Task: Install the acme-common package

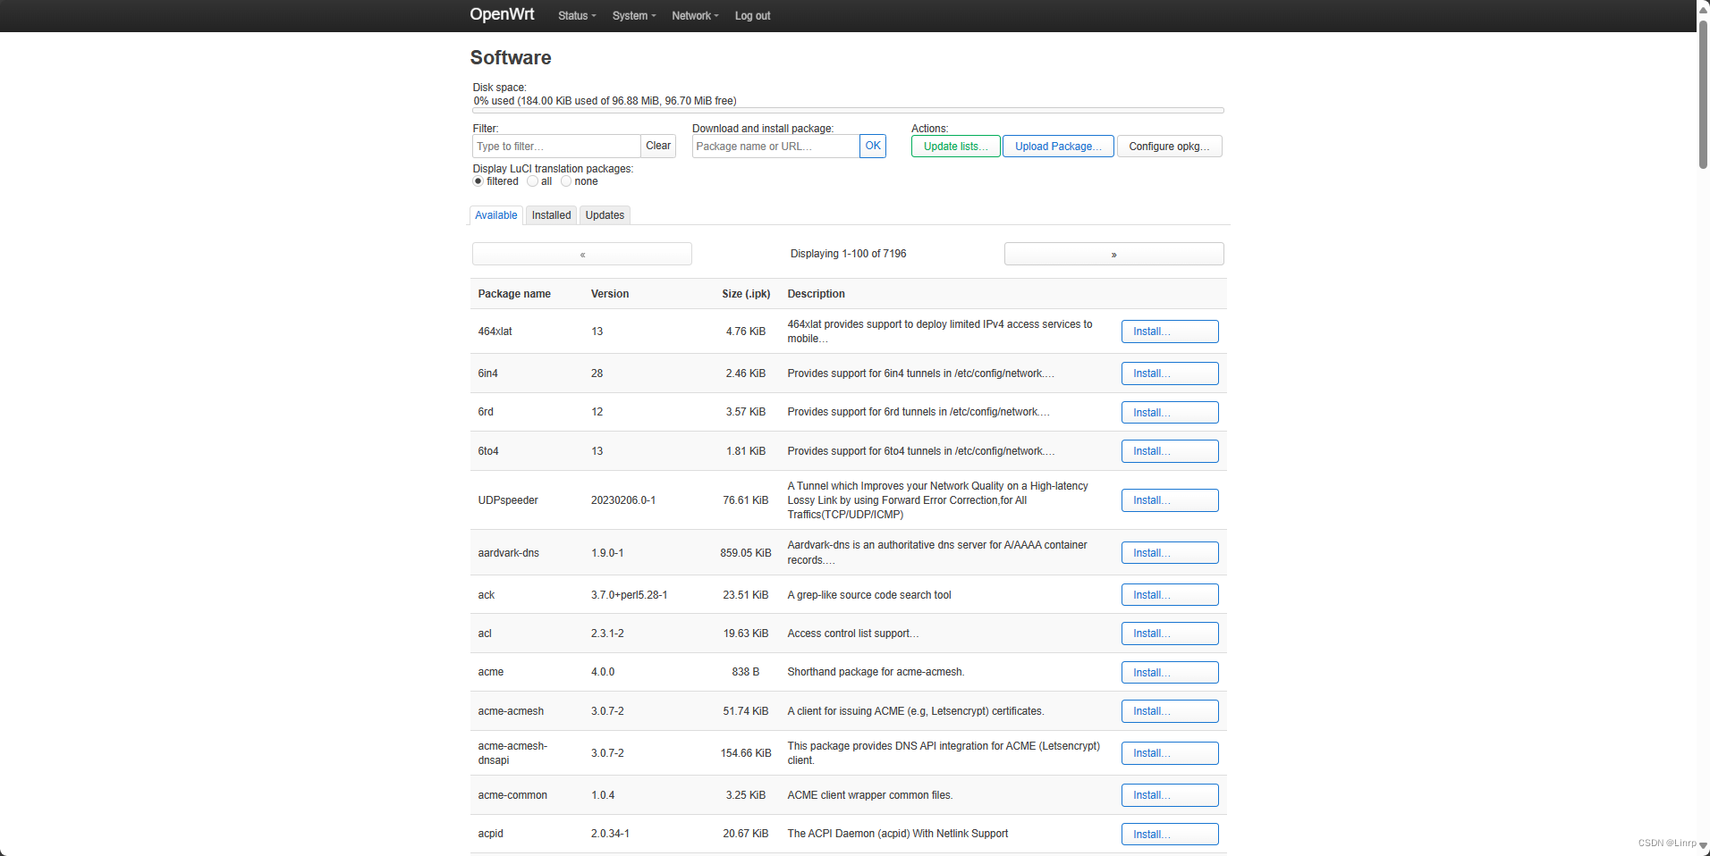Action: click(x=1170, y=795)
